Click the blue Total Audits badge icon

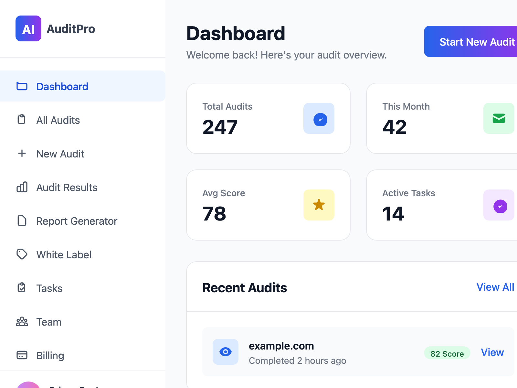(x=319, y=118)
